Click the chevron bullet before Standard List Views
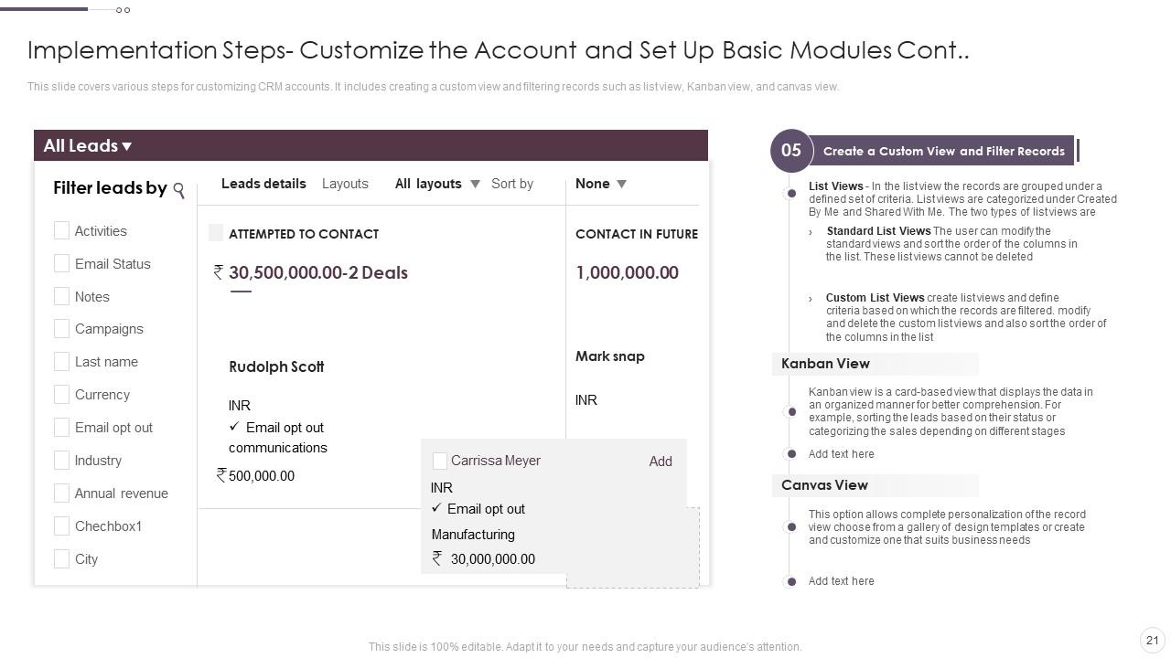1171x658 pixels. (x=811, y=232)
